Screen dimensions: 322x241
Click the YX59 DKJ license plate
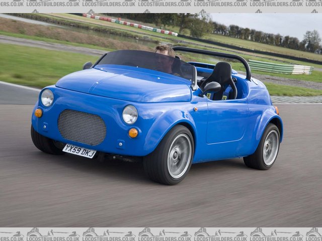tap(79, 151)
